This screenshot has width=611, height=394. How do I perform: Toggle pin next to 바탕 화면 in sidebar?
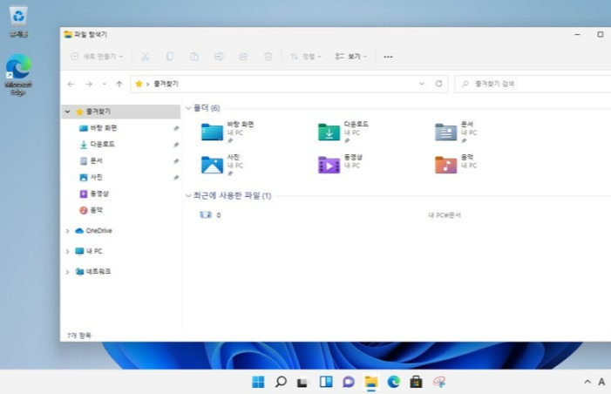click(x=176, y=128)
